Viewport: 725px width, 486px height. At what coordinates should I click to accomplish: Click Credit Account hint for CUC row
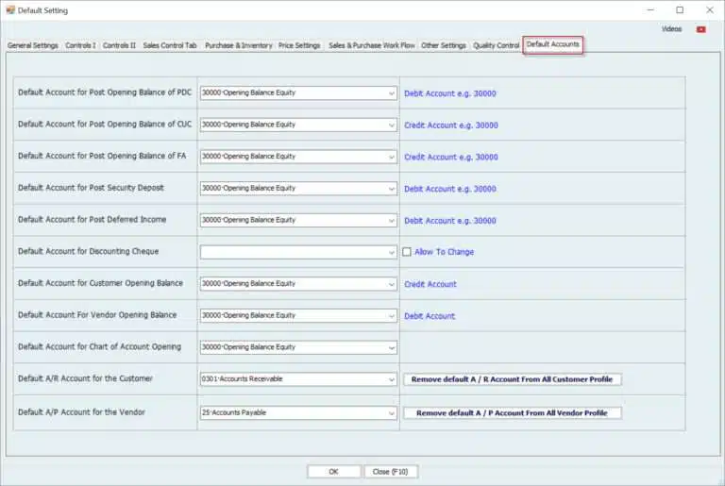pos(451,126)
